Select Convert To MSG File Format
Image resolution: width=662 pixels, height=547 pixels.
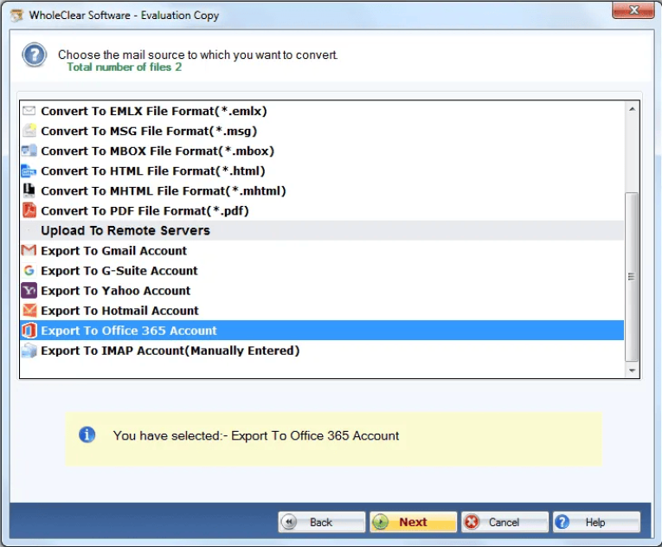[x=322, y=131]
